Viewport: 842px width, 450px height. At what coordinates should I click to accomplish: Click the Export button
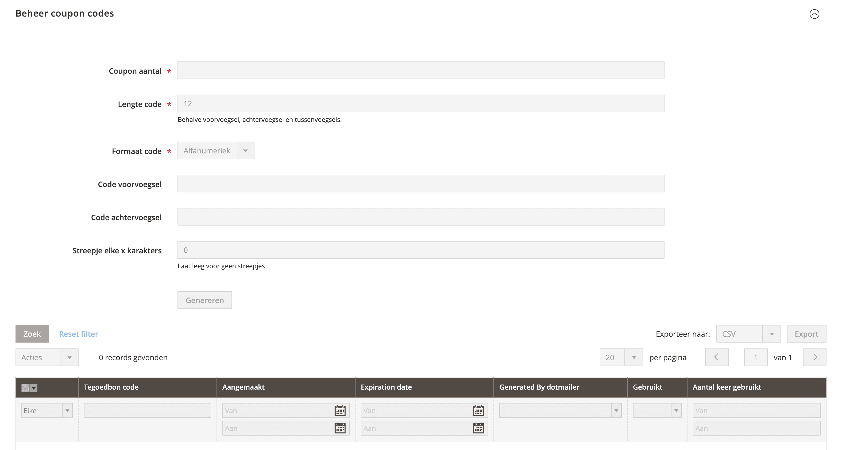coord(806,334)
